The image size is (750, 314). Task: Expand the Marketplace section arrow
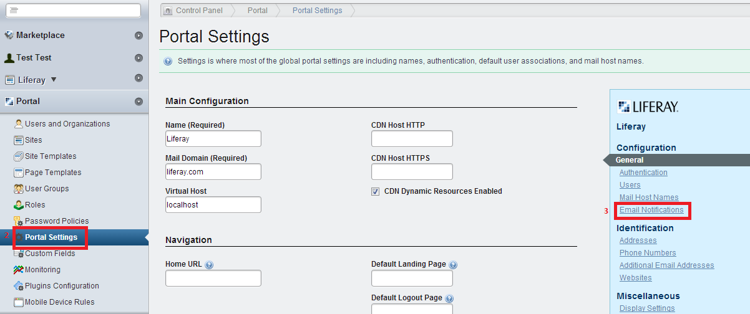point(139,36)
